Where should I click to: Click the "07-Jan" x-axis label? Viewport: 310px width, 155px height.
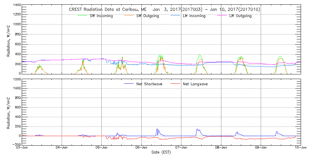click(181, 148)
